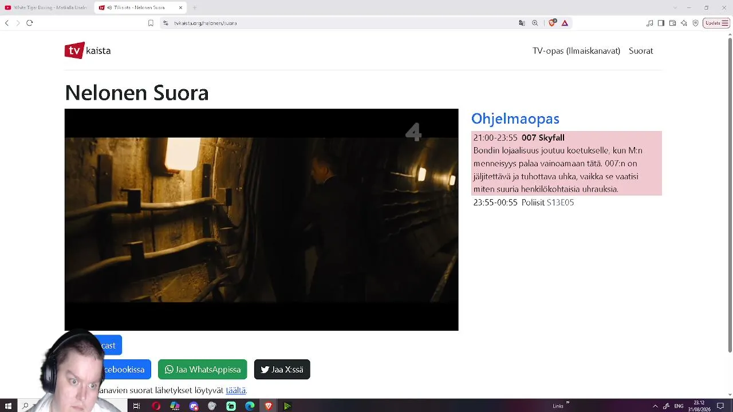The width and height of the screenshot is (733, 412).
Task: Open the zoom magnifier control
Action: pos(535,23)
